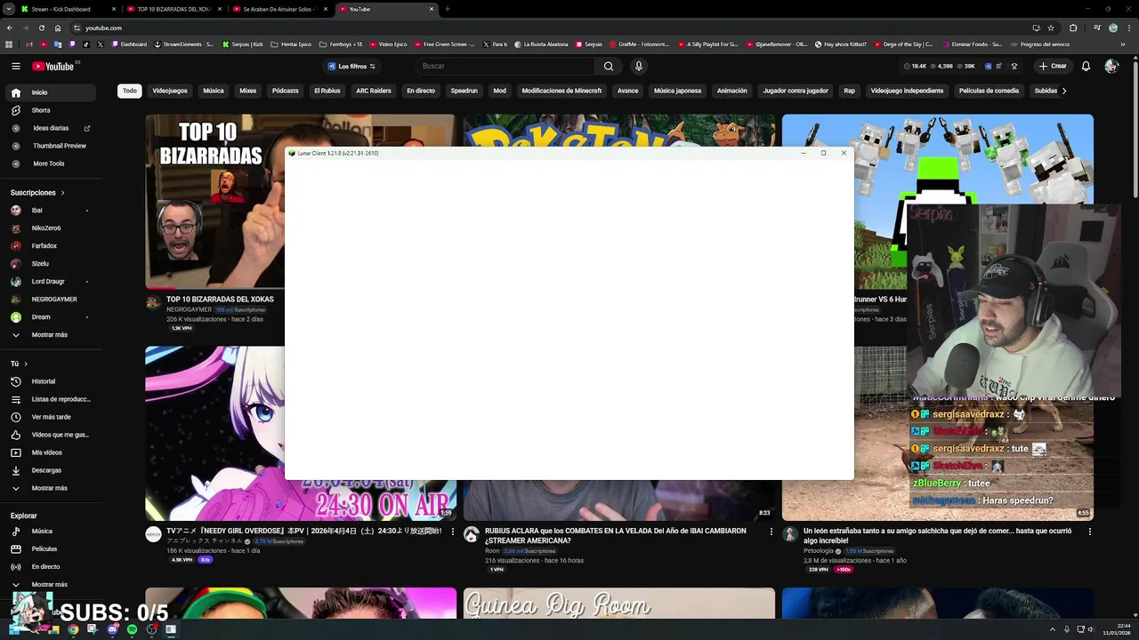This screenshot has height=640, width=1139.
Task: Open More Tools sidebar item
Action: pyautogui.click(x=48, y=164)
